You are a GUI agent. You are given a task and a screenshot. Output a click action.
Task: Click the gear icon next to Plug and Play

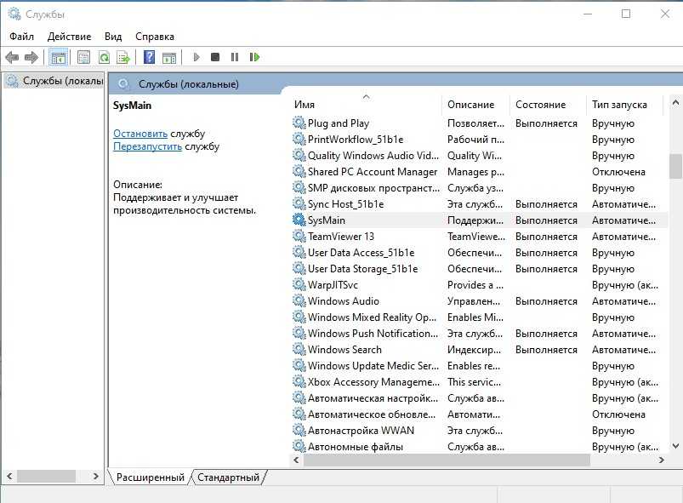pyautogui.click(x=299, y=123)
